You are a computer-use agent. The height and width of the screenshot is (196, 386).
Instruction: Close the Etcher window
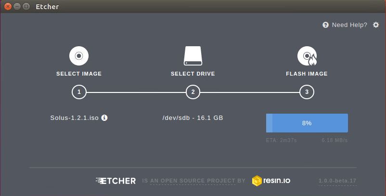[8, 7]
